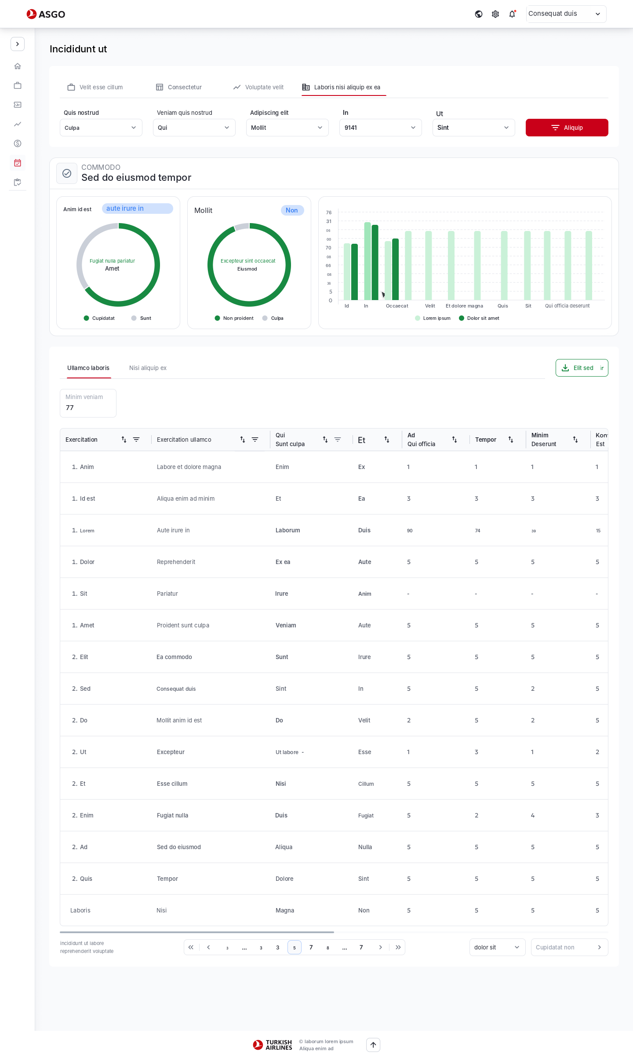Open the calendar check icon in sidebar
The image size is (633, 1059).
pyautogui.click(x=18, y=163)
